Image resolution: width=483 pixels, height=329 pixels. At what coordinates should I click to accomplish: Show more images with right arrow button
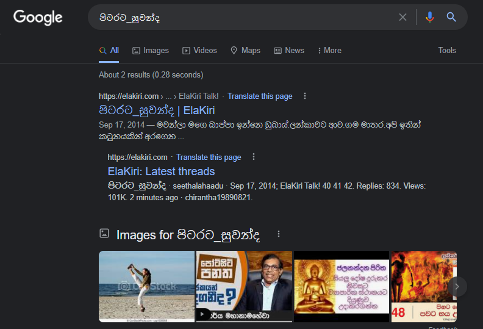click(457, 287)
